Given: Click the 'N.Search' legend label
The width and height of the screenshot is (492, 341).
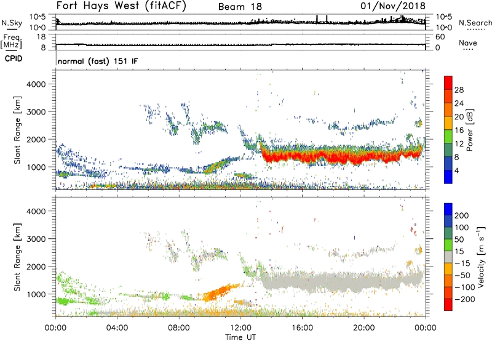Looking at the screenshot, I should pos(475,23).
